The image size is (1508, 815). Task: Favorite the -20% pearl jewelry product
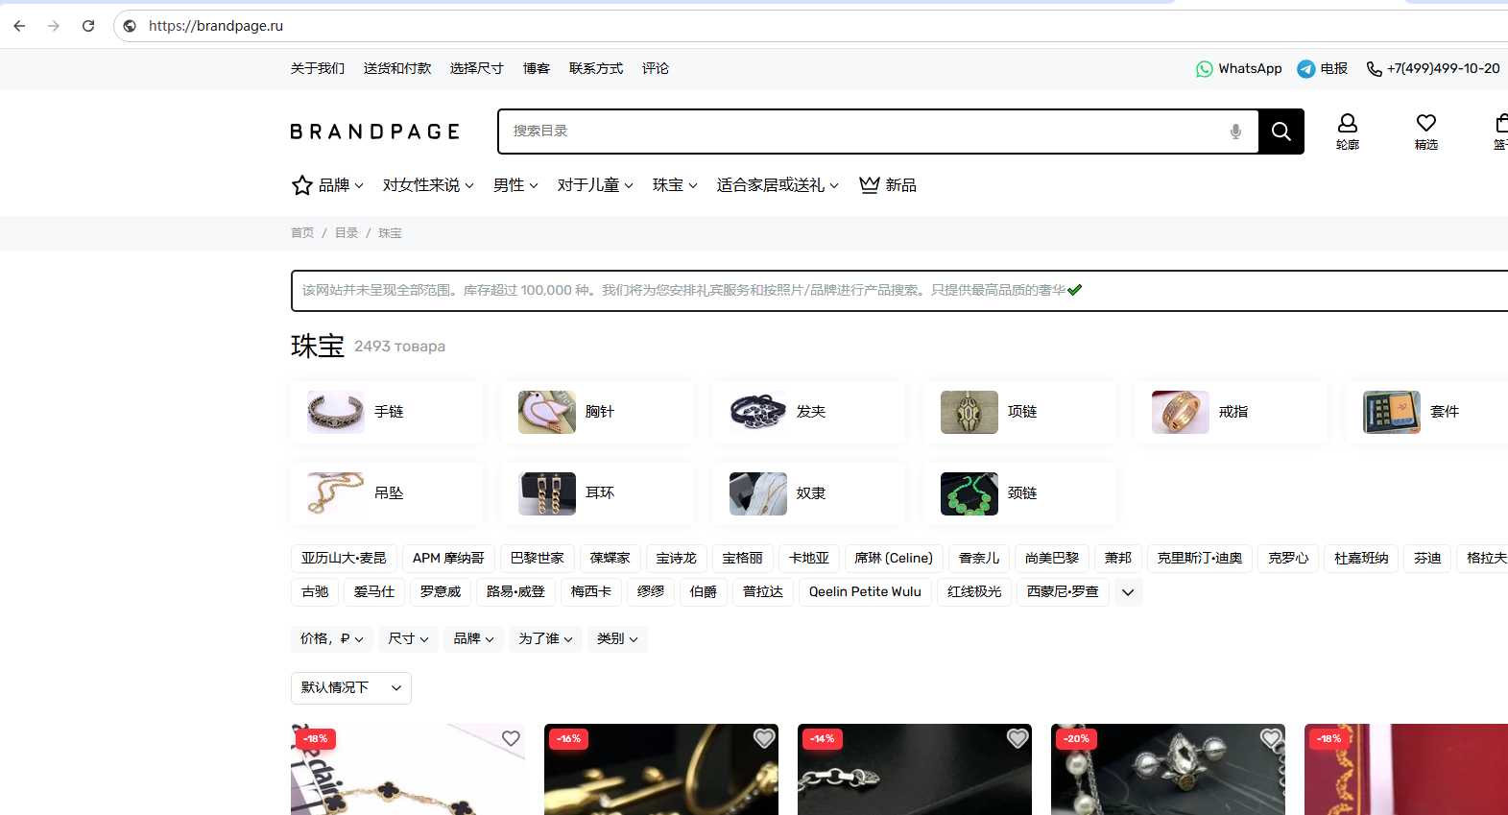click(1271, 738)
